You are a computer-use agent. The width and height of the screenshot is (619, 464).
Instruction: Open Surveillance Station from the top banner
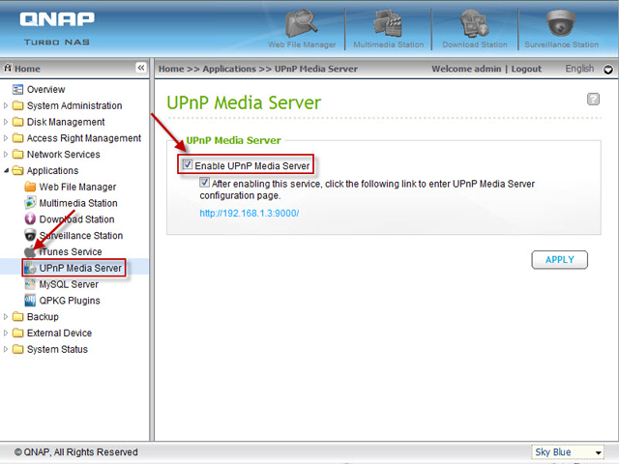click(x=561, y=29)
